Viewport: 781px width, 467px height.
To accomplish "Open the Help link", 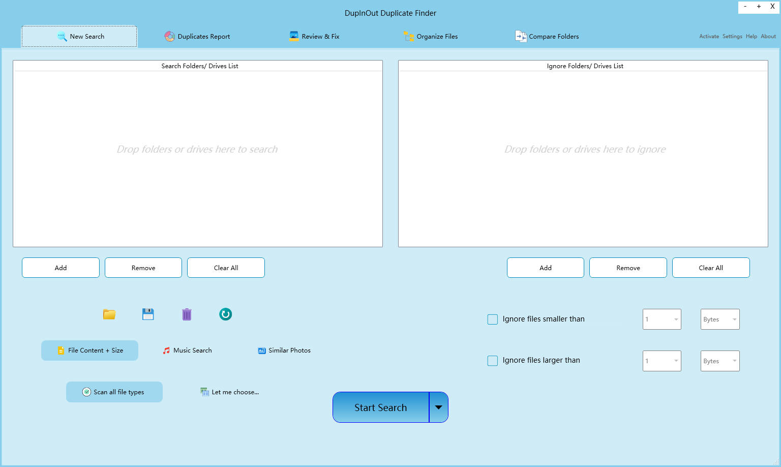I will [x=752, y=37].
